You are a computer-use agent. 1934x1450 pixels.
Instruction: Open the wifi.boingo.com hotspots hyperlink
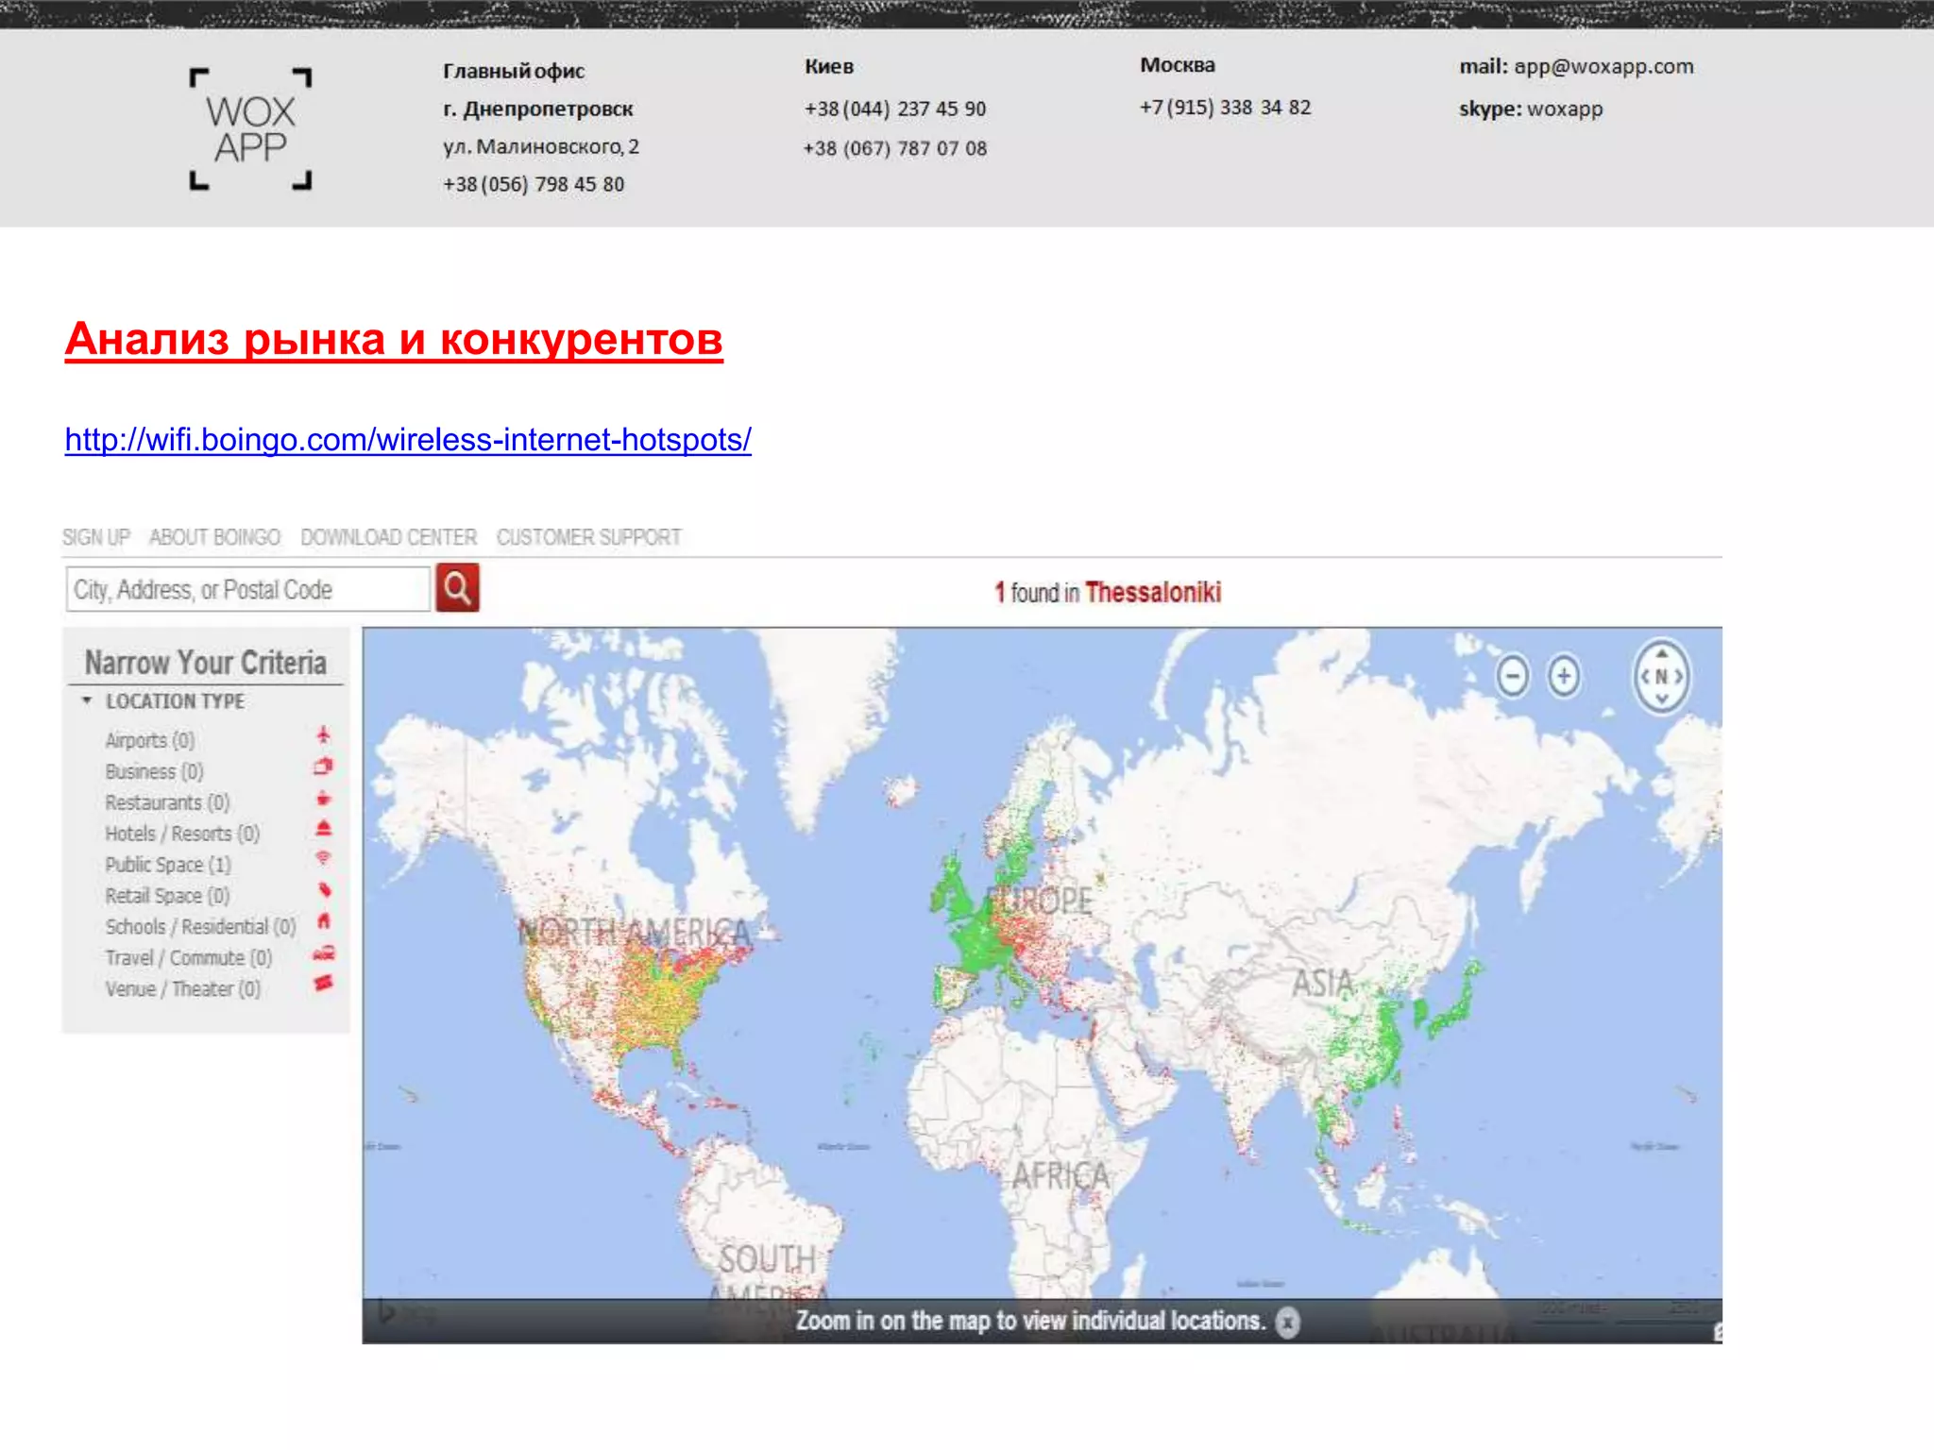(x=408, y=440)
